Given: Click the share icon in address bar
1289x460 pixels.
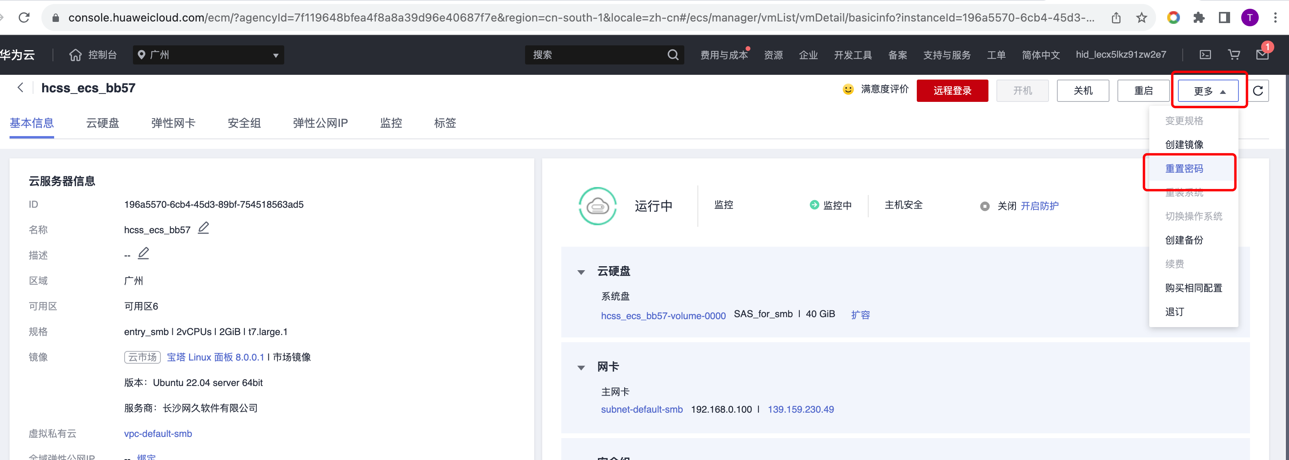Looking at the screenshot, I should click(1116, 18).
